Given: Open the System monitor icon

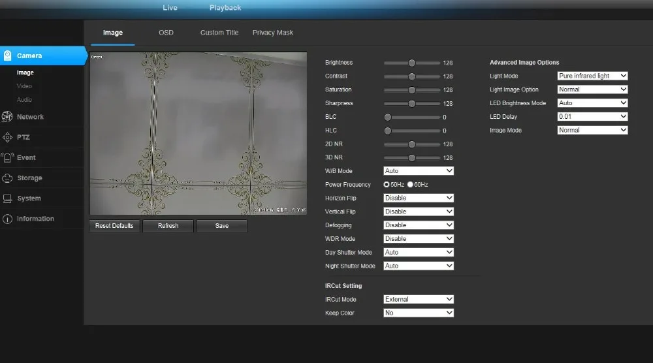Looking at the screenshot, I should point(7,198).
